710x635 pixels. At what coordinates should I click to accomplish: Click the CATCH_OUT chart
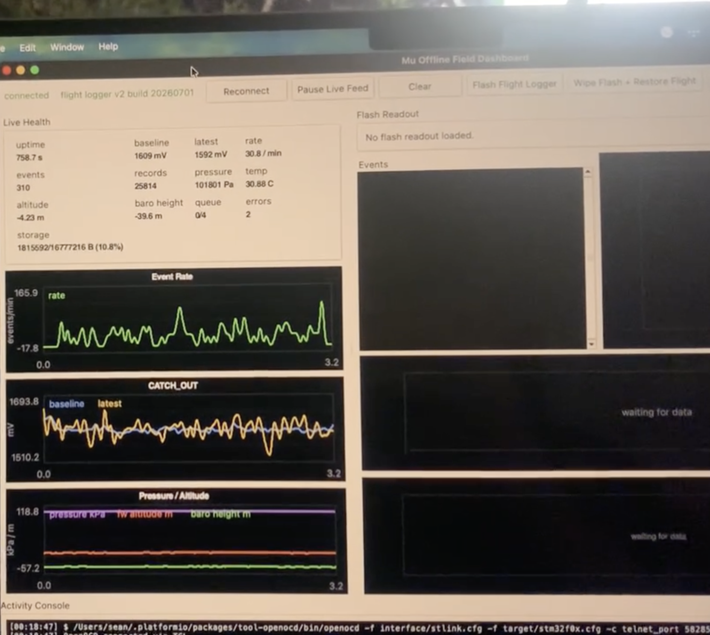click(x=175, y=429)
